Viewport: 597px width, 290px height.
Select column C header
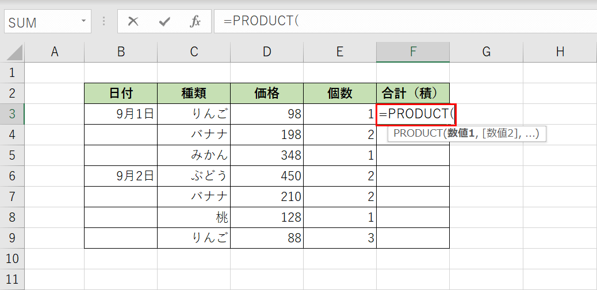(194, 52)
